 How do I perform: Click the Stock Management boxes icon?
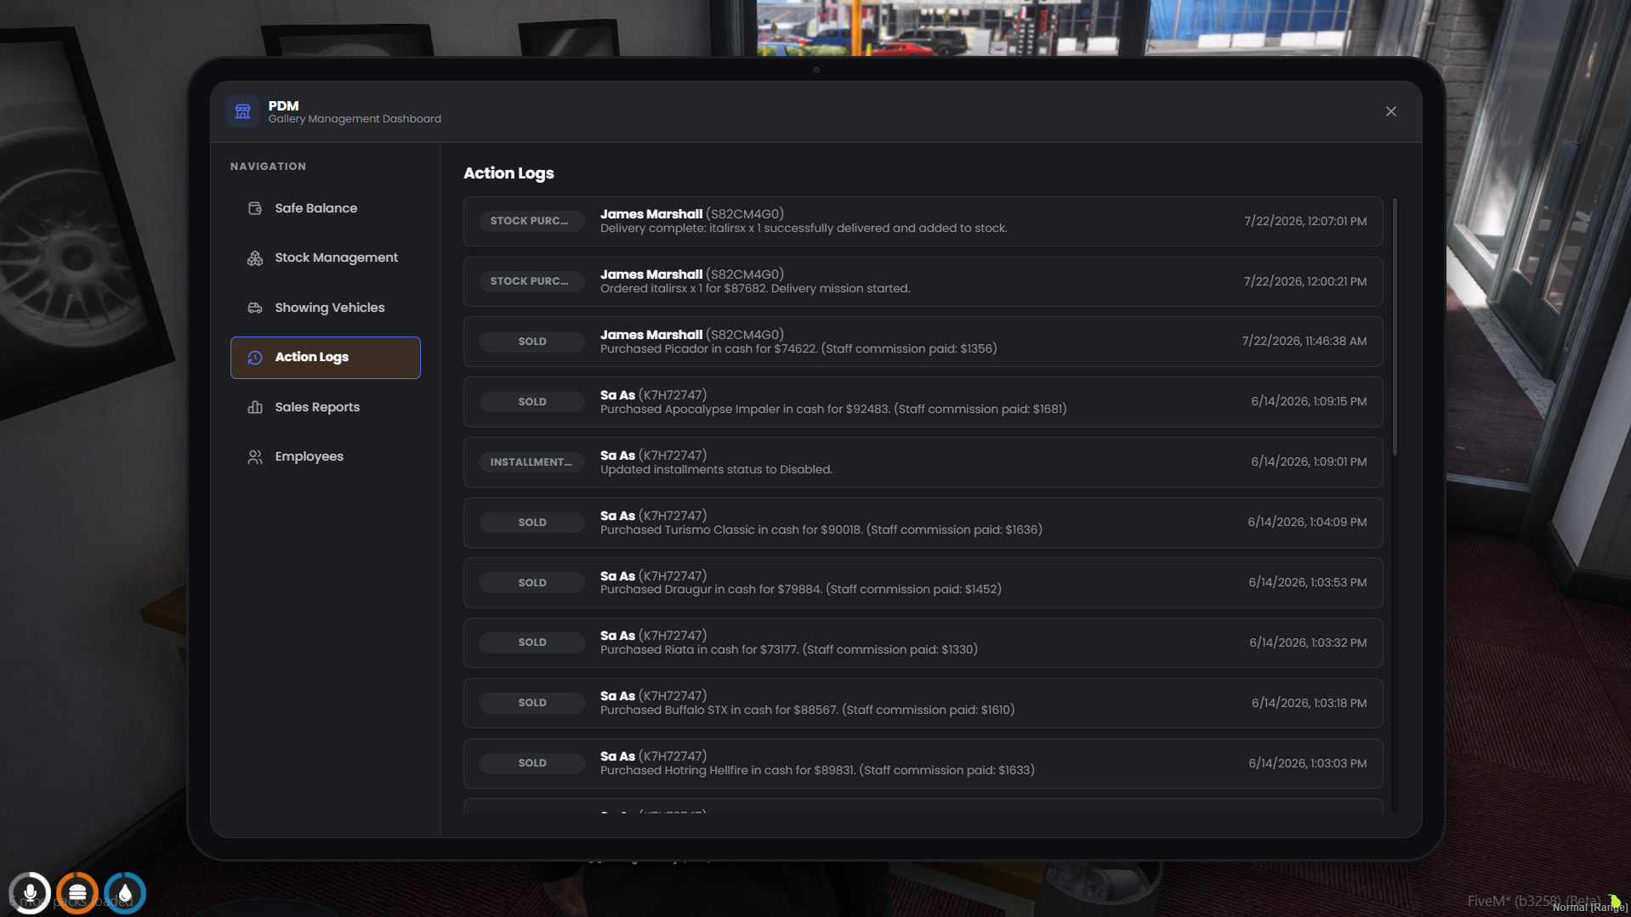254,258
